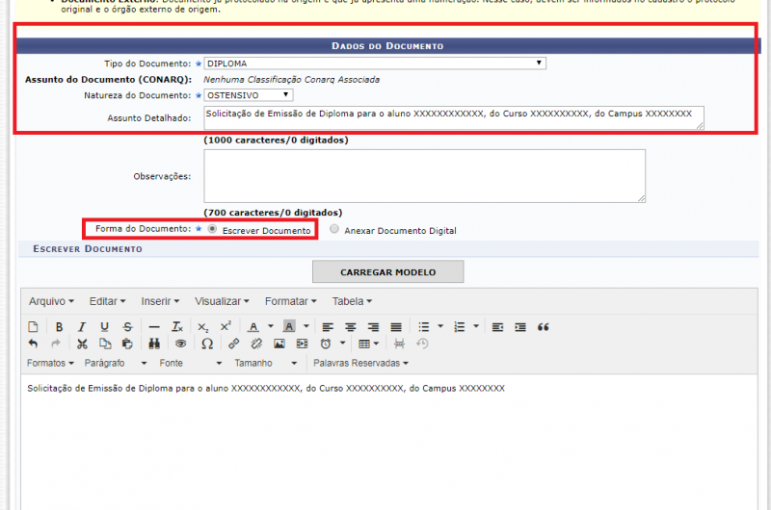Viewport: 771px width, 510px height.
Task: Insert a special character with Omega icon
Action: click(x=207, y=344)
